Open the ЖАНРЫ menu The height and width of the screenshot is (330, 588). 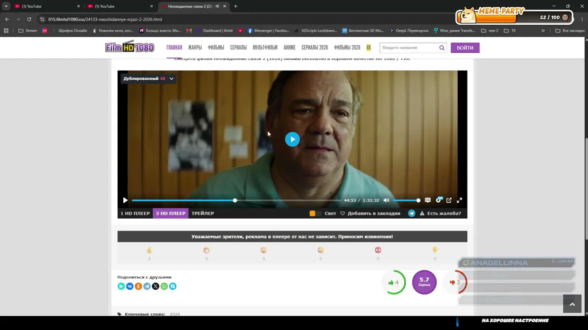pos(195,48)
